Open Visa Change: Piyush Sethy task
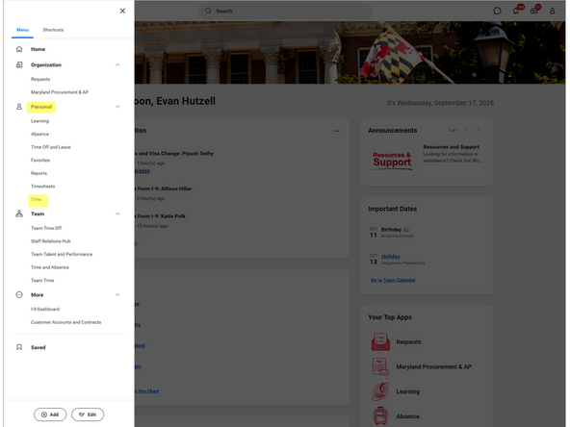 click(x=174, y=154)
